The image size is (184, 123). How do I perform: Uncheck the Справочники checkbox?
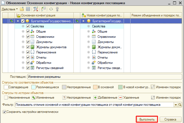click(28, 37)
